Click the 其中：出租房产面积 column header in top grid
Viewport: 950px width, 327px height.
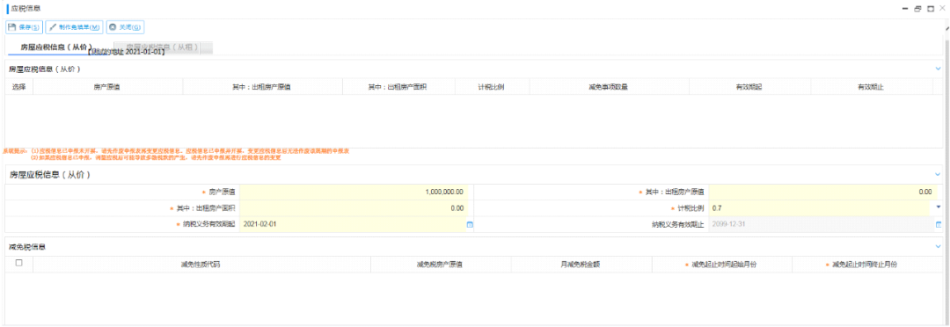click(x=398, y=87)
